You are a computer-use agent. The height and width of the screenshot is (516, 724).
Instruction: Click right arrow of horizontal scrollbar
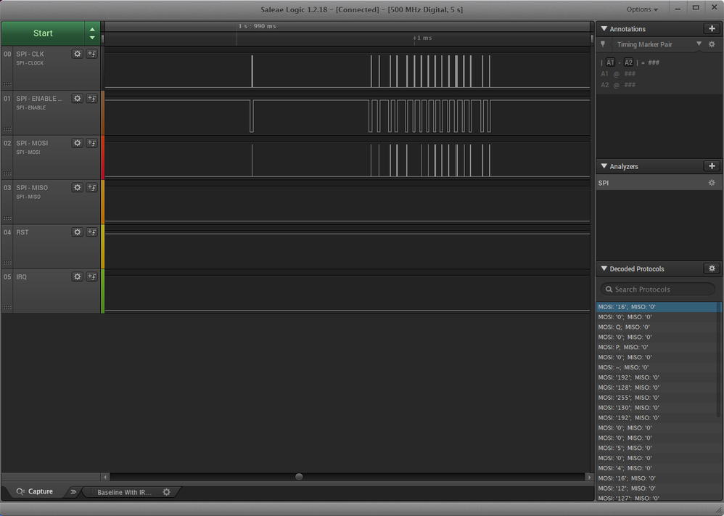pyautogui.click(x=589, y=477)
